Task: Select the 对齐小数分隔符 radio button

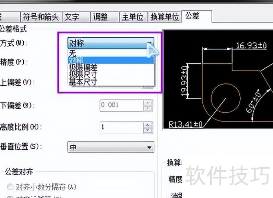Action: click(x=10, y=187)
